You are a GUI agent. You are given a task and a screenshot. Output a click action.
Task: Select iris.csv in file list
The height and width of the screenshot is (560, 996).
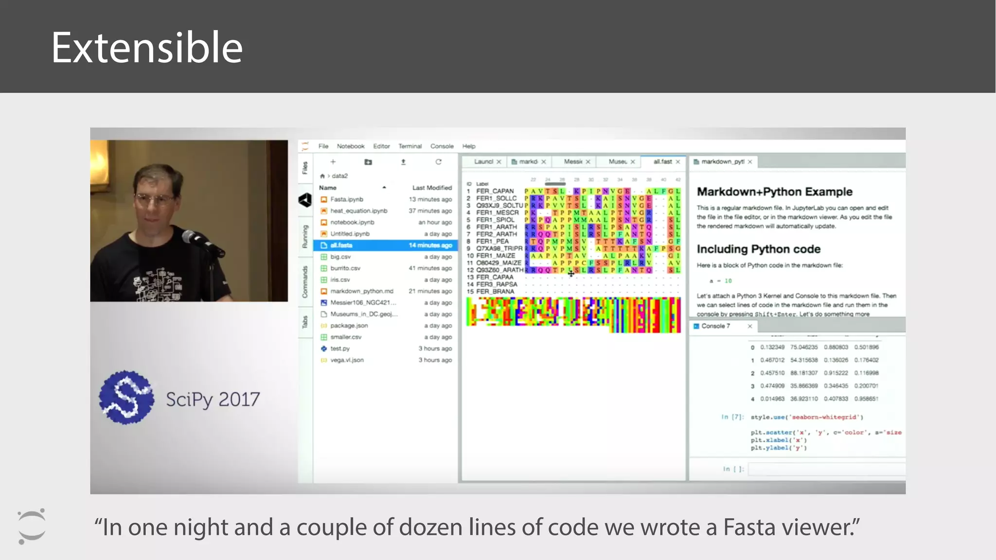386,280
